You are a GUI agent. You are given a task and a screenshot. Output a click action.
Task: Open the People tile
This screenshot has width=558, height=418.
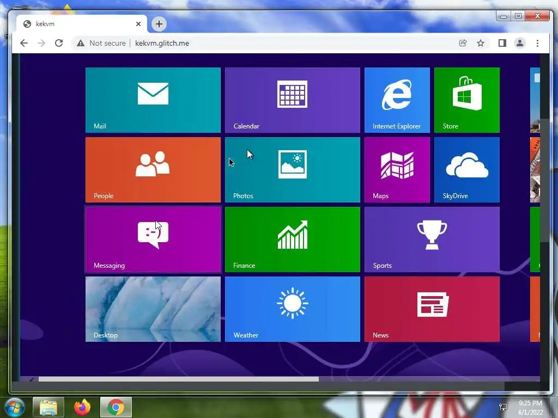[153, 170]
